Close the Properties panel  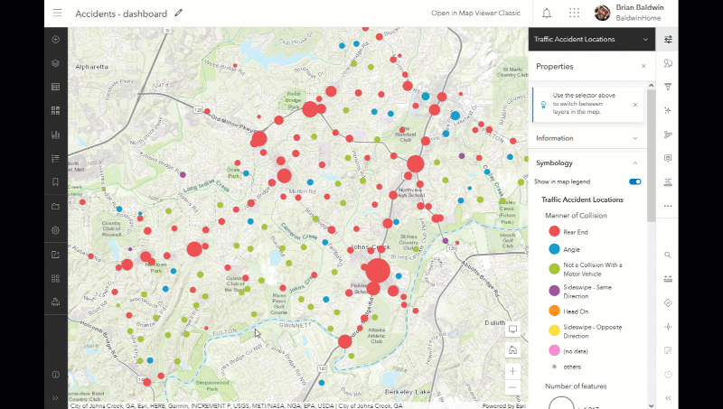click(x=643, y=66)
